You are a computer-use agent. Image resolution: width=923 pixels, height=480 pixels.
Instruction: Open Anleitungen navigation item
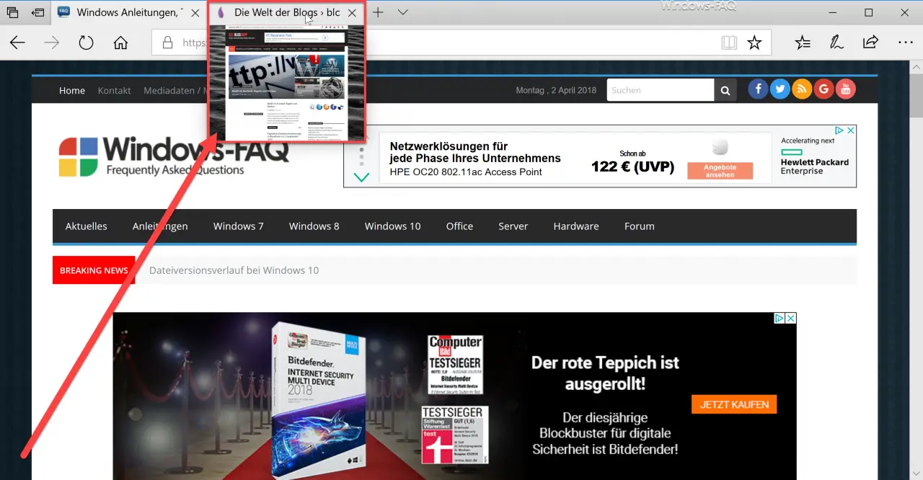(x=160, y=226)
